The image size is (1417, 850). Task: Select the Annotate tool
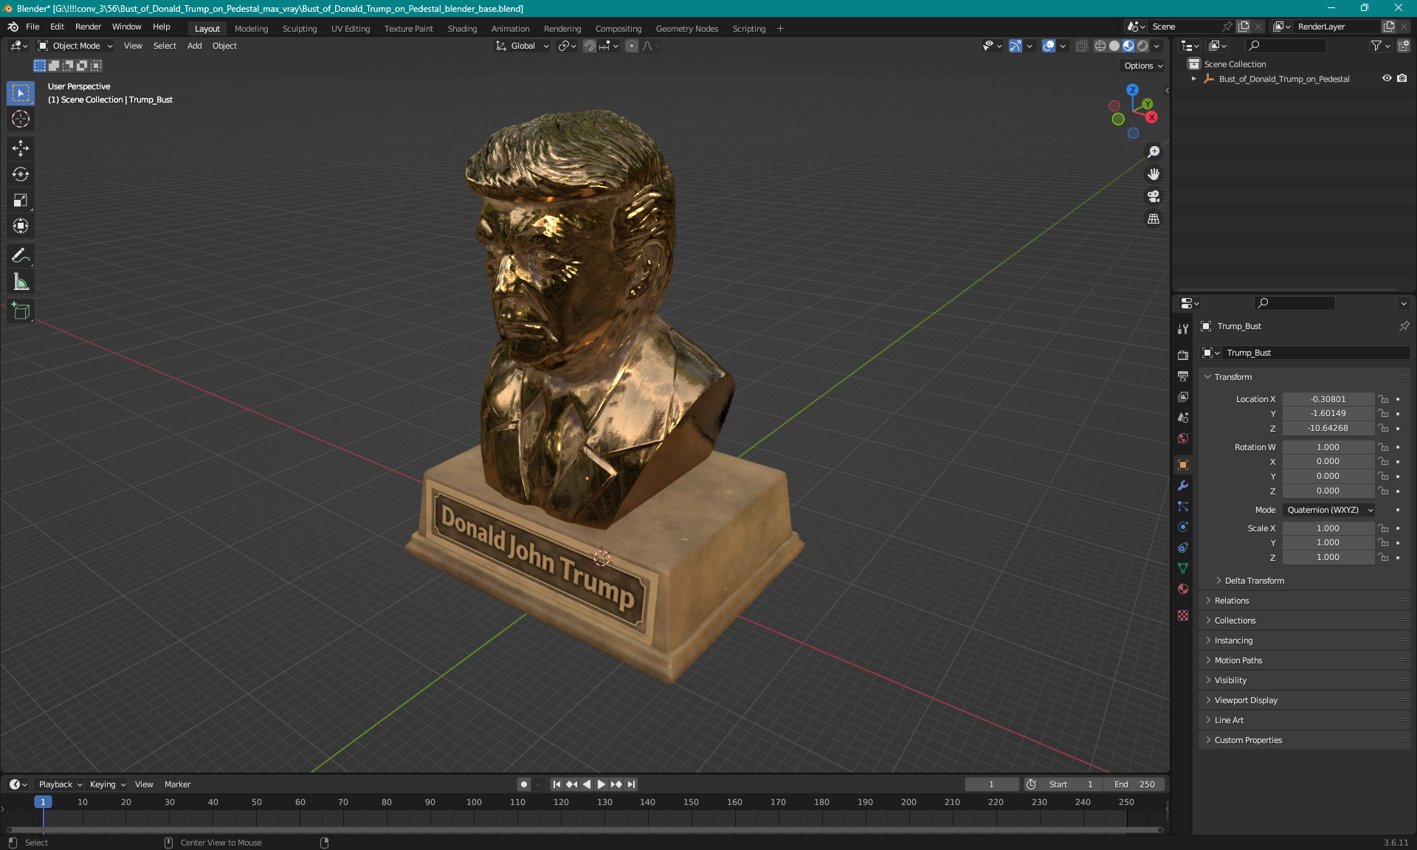(21, 256)
